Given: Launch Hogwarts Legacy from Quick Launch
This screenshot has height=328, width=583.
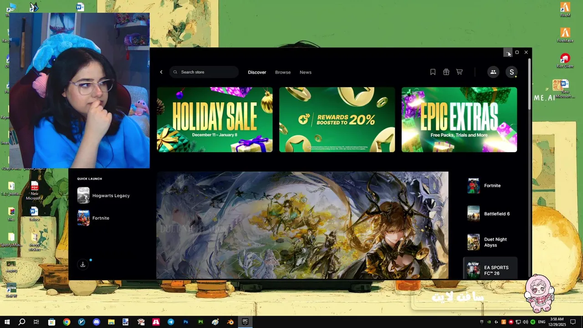Looking at the screenshot, I should 104,195.
